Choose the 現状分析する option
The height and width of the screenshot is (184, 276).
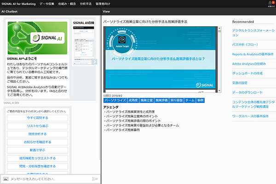[38, 134]
